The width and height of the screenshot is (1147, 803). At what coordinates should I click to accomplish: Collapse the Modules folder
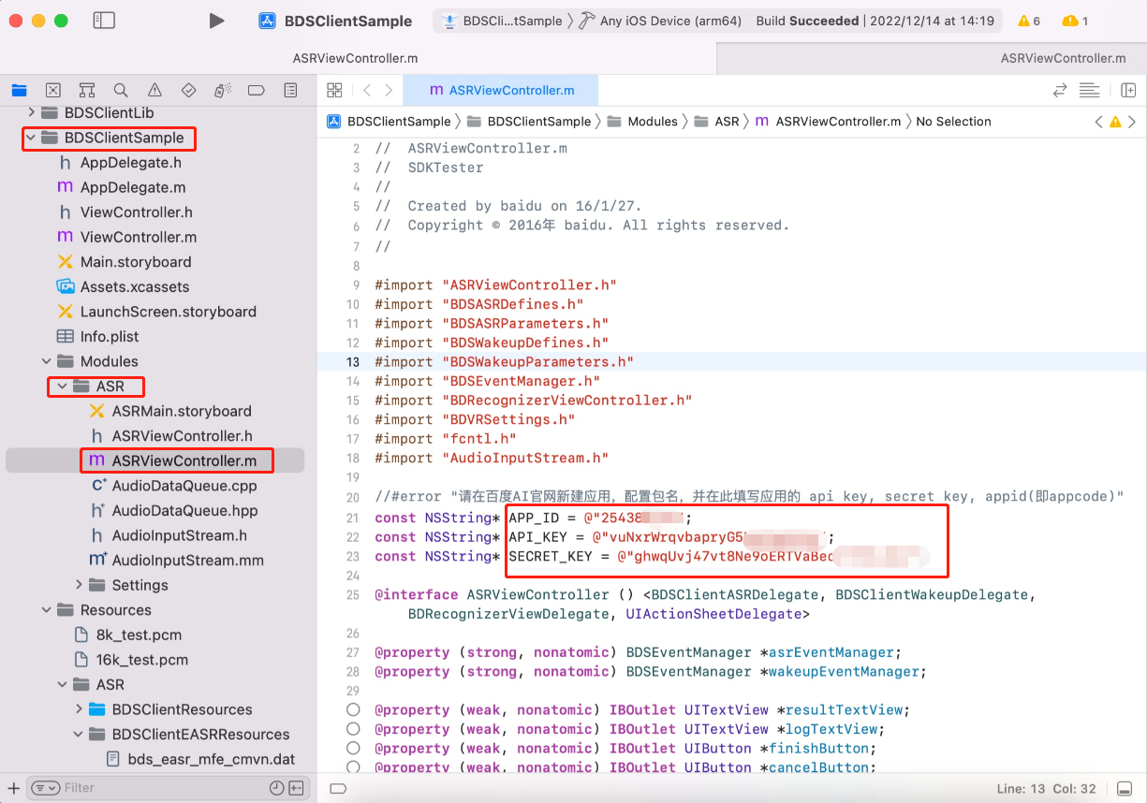[47, 361]
